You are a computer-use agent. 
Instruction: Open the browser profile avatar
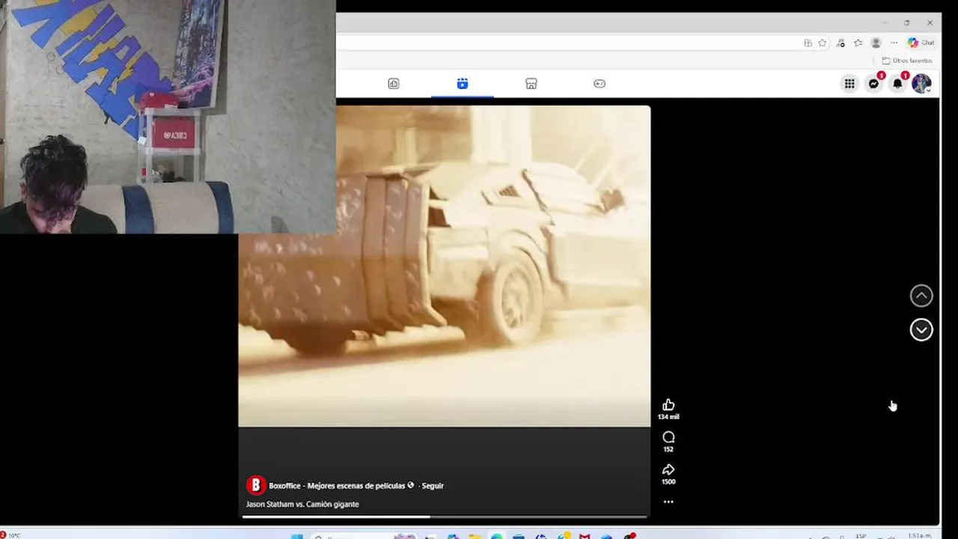point(876,43)
